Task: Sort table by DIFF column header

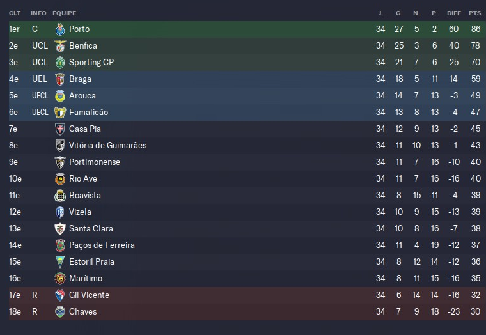Action: [454, 13]
